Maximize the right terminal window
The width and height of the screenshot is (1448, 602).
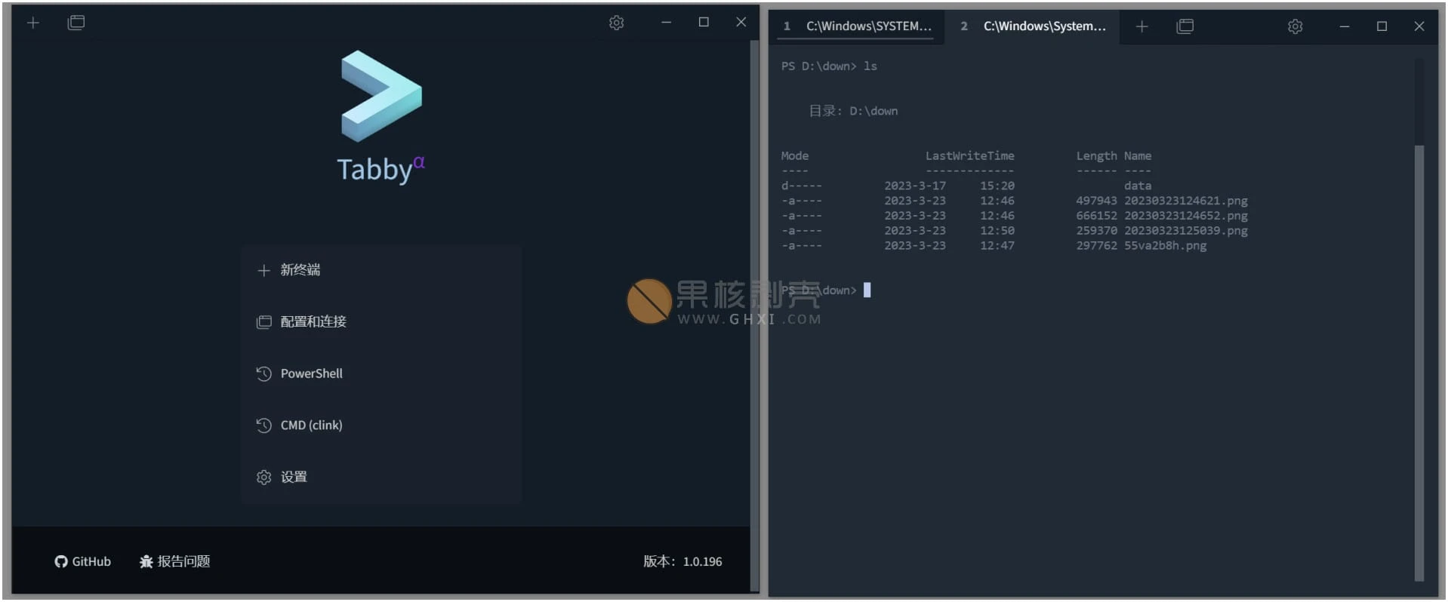[x=1382, y=26]
